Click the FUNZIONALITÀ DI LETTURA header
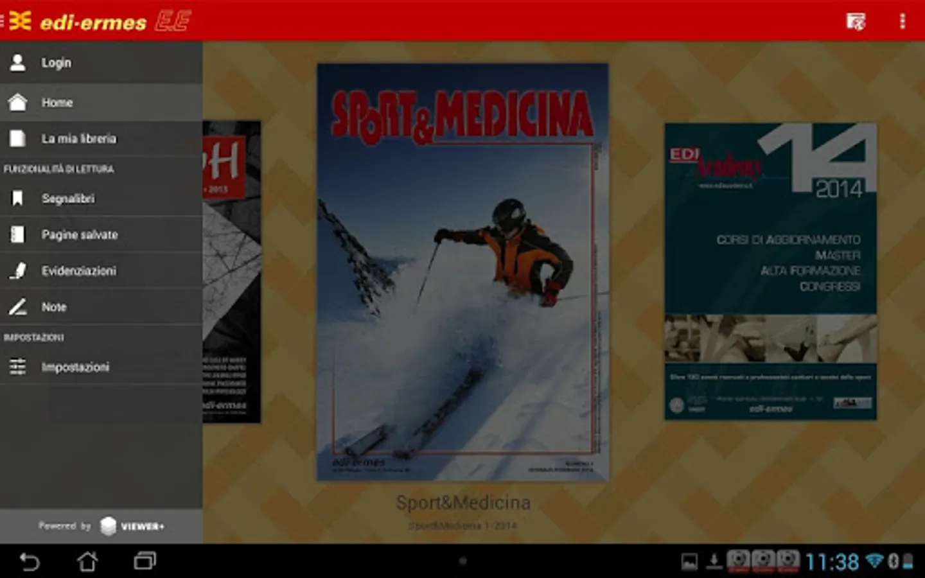This screenshot has width=925, height=578. [59, 169]
